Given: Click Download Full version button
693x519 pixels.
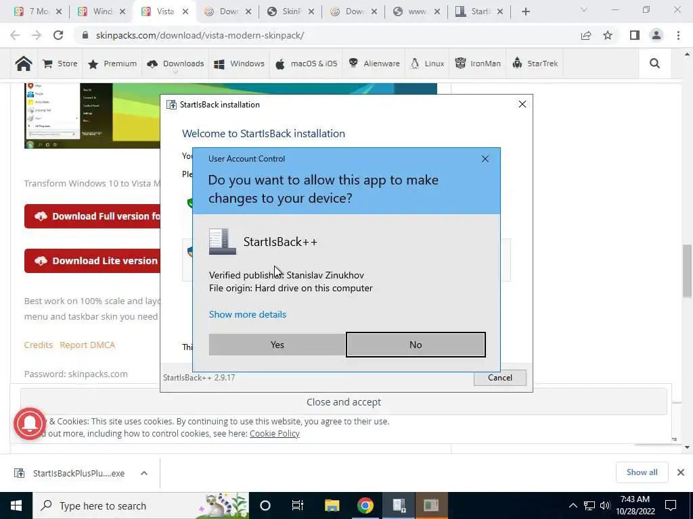Looking at the screenshot, I should tap(92, 216).
